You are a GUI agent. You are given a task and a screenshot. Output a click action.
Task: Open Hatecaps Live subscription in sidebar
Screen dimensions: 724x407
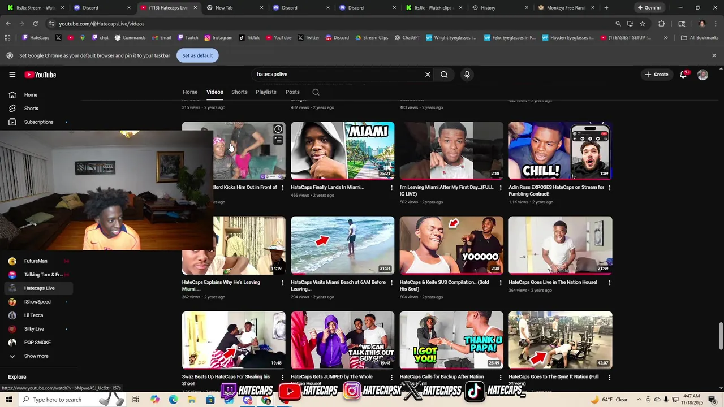pos(39,288)
